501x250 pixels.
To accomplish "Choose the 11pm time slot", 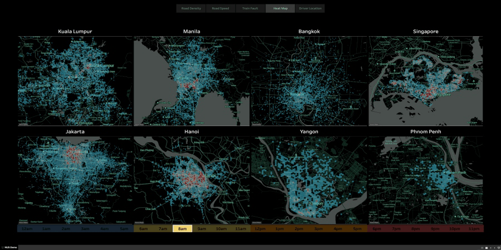I will tap(474, 229).
